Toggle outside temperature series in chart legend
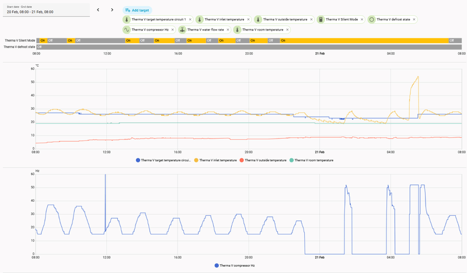Screen dimensions: 467x273 coord(263,160)
